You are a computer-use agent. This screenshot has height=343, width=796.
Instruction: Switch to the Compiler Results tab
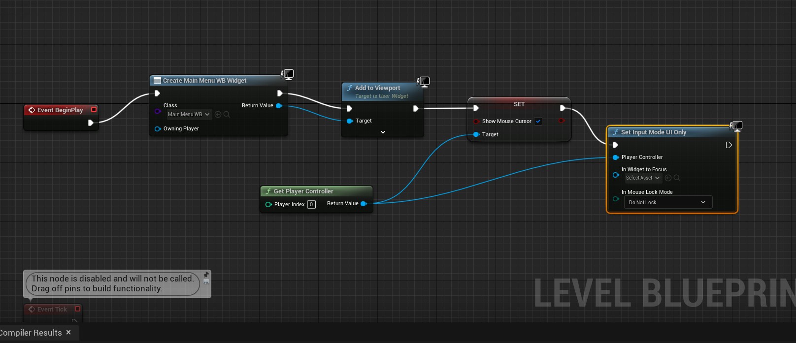(31, 333)
